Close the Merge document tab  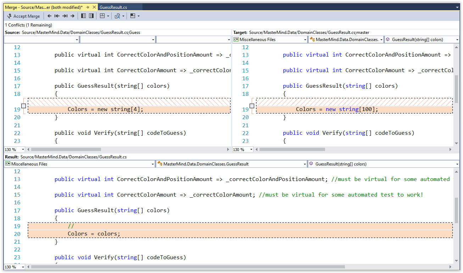point(94,7)
